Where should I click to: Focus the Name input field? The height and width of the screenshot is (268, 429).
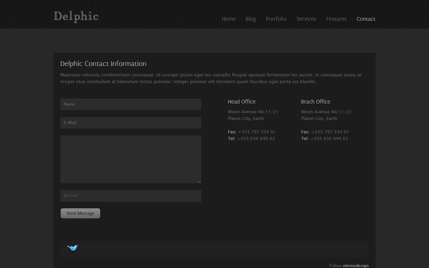(131, 104)
